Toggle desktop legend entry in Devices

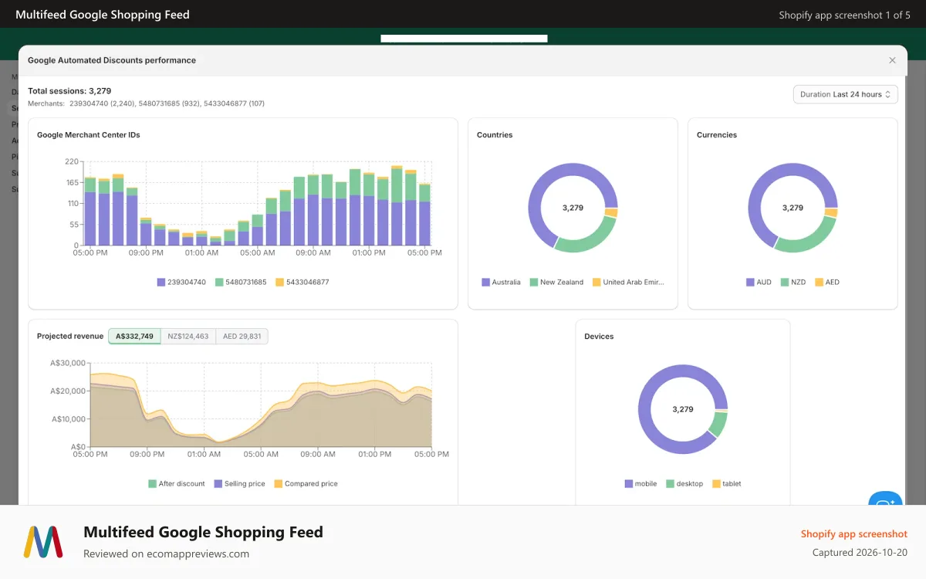(684, 484)
